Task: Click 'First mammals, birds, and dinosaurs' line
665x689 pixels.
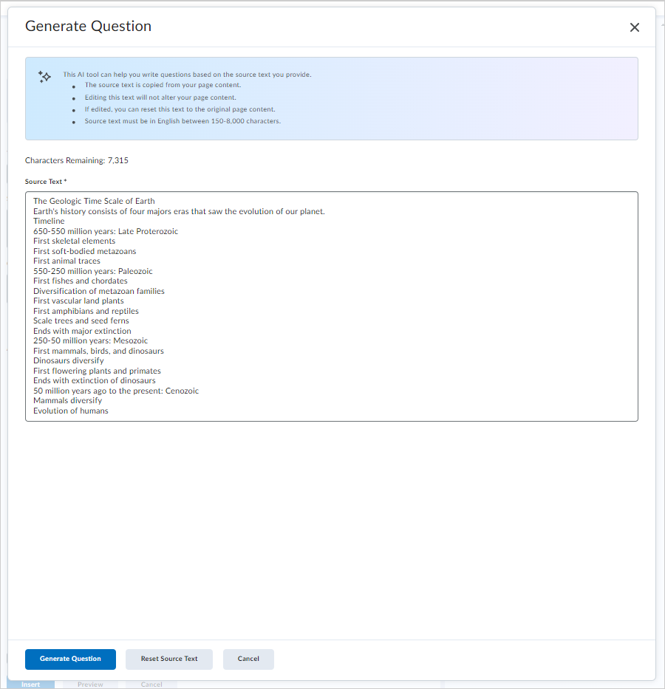Action: [98, 351]
